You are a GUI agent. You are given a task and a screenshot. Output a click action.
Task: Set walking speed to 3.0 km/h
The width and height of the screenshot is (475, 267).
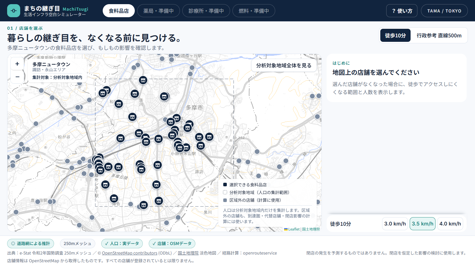coord(395,224)
